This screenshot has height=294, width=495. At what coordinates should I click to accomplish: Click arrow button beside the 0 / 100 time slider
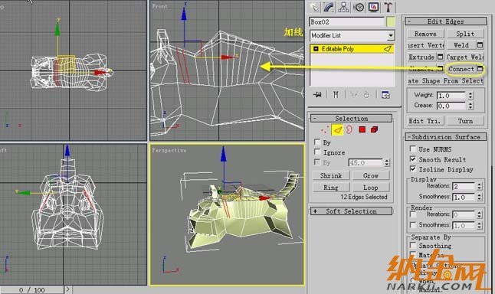(68, 289)
